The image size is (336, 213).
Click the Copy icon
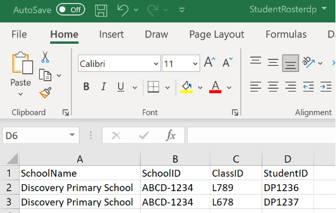click(45, 75)
